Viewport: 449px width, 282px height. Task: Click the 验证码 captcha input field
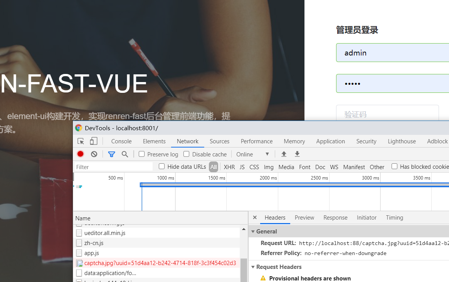[387, 113]
